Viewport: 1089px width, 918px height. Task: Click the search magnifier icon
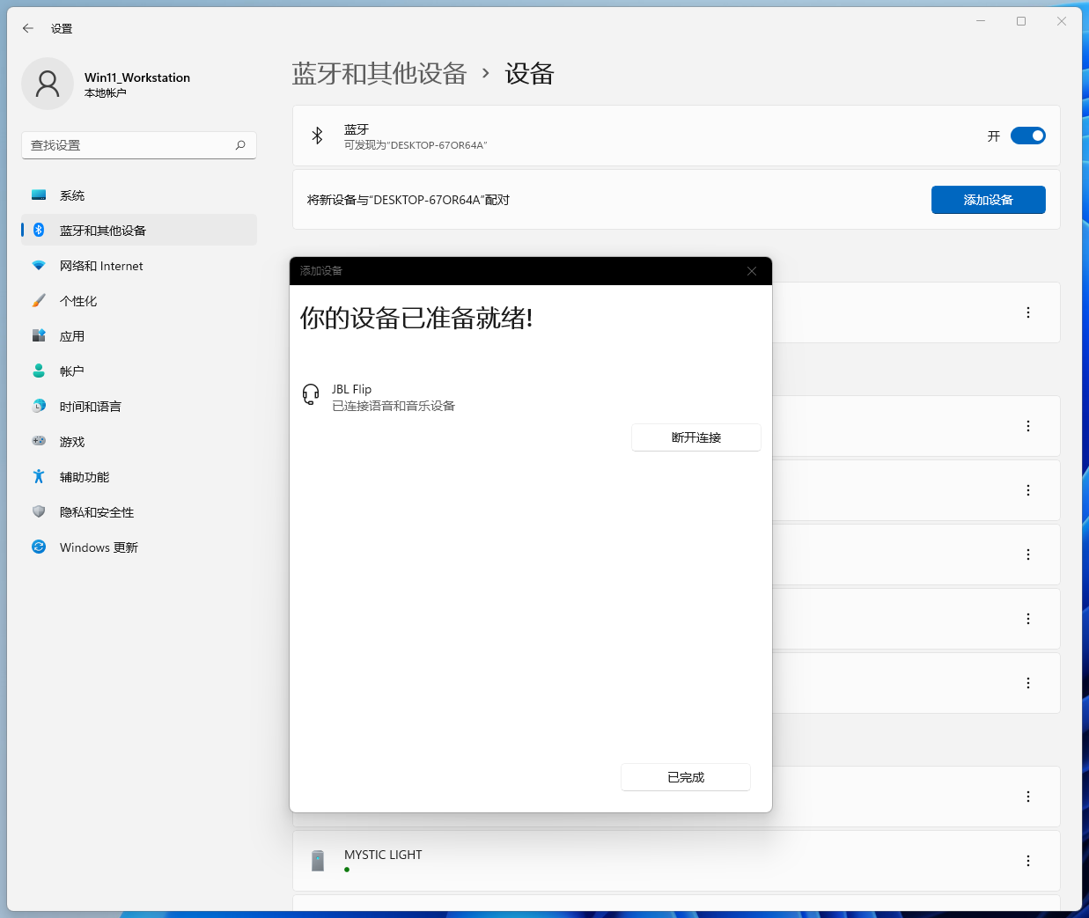(240, 145)
